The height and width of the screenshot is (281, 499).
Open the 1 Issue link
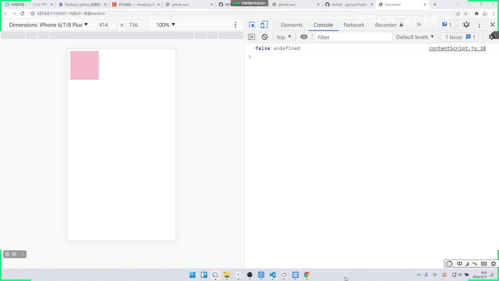coord(460,37)
